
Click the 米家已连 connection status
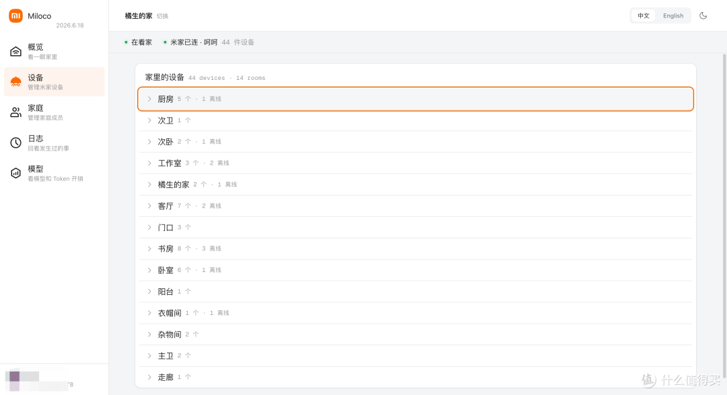tap(190, 42)
